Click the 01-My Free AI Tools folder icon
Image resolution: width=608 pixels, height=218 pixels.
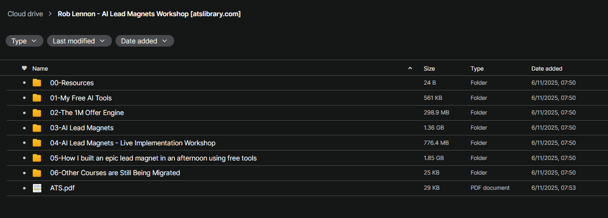coord(37,98)
